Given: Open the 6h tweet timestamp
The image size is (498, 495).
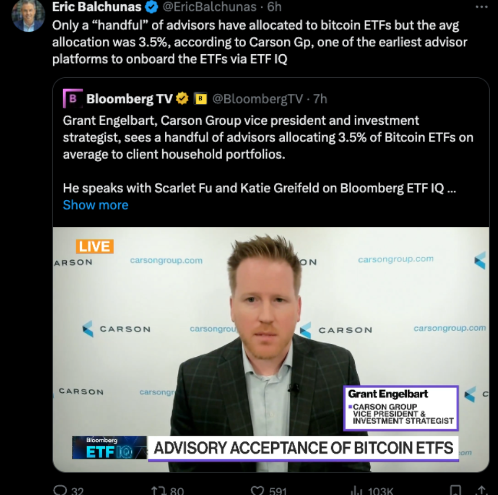Looking at the screenshot, I should pyautogui.click(x=274, y=7).
